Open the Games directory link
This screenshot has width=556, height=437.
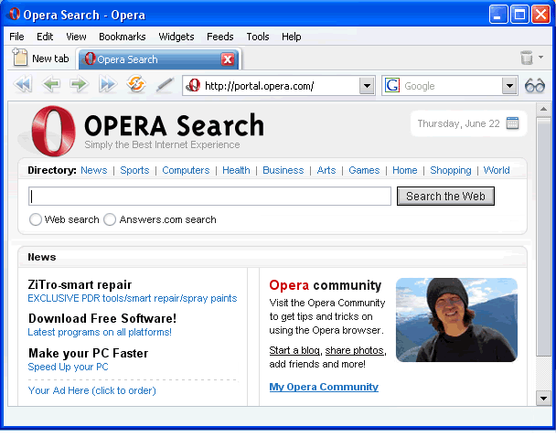pos(364,170)
